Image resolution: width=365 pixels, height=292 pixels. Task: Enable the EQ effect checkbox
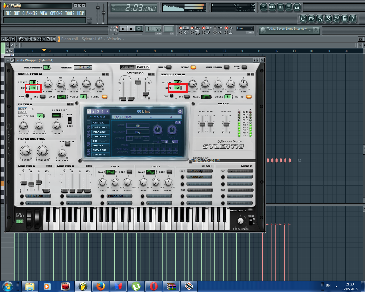[x=89, y=141]
